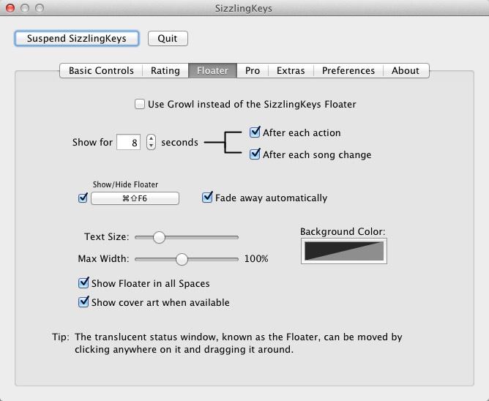
Task: Decrease the seconds stepper value
Action: pyautogui.click(x=152, y=146)
